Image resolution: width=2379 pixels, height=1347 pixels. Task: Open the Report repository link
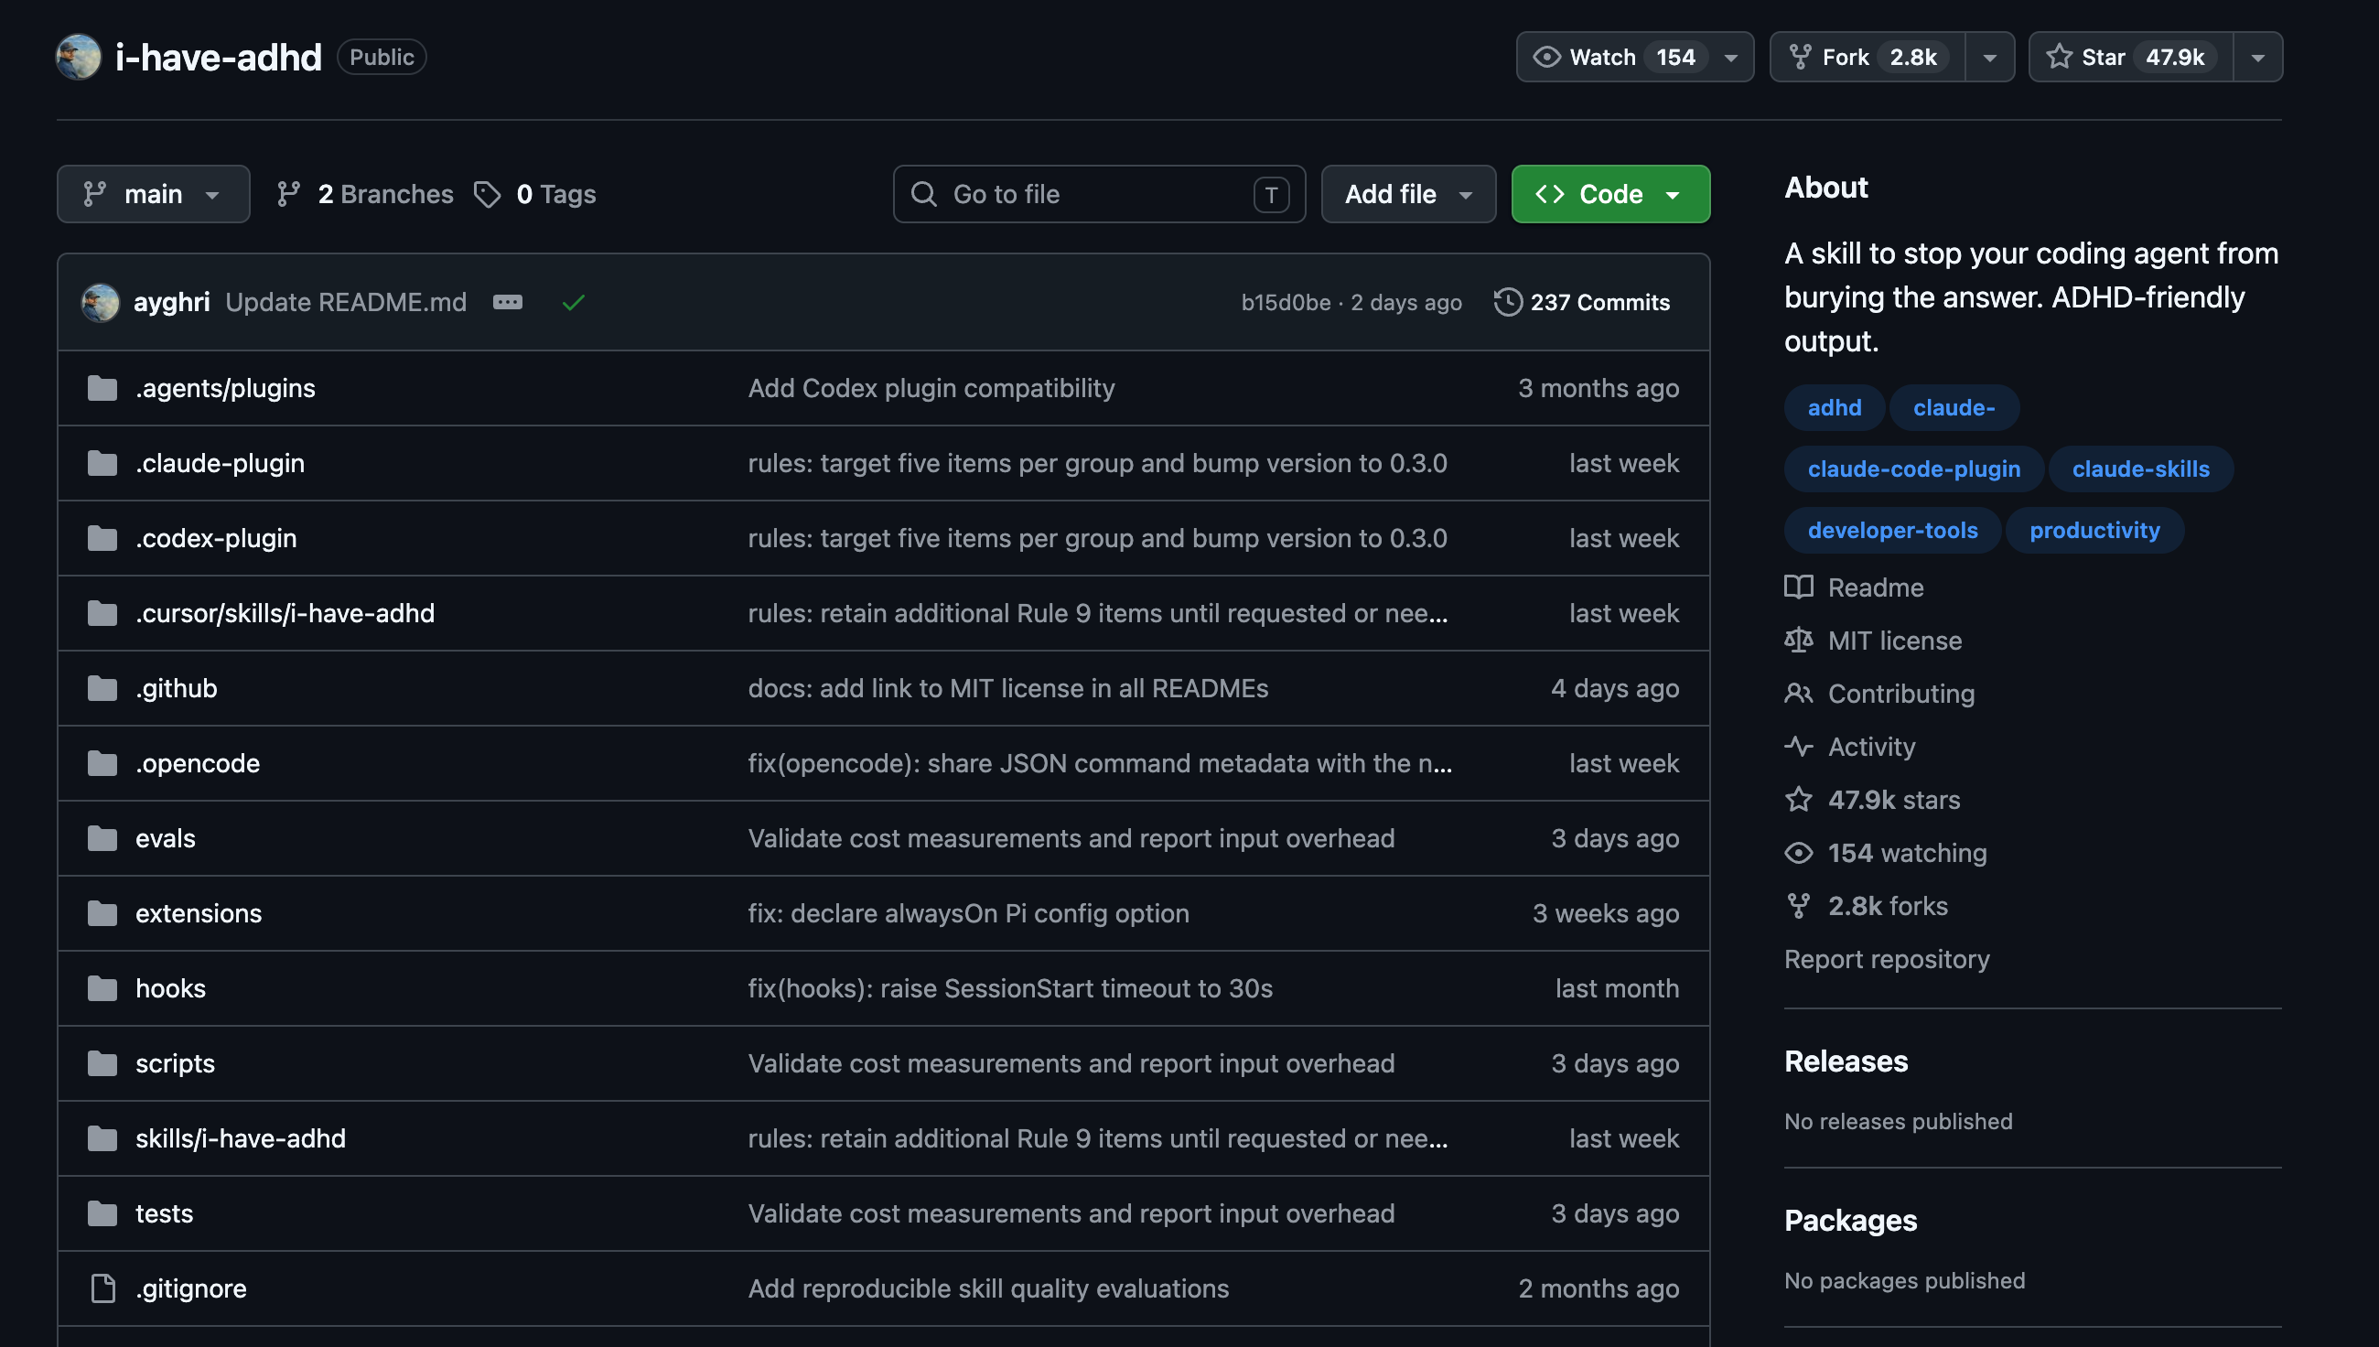[1886, 959]
